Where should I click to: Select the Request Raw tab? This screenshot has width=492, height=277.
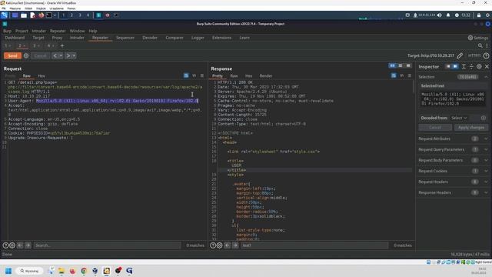click(27, 76)
